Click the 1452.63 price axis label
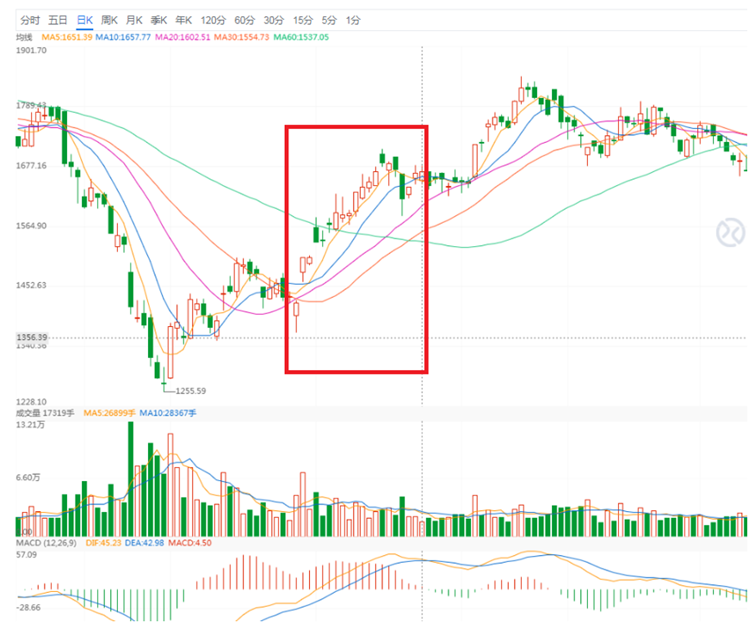 pyautogui.click(x=32, y=286)
